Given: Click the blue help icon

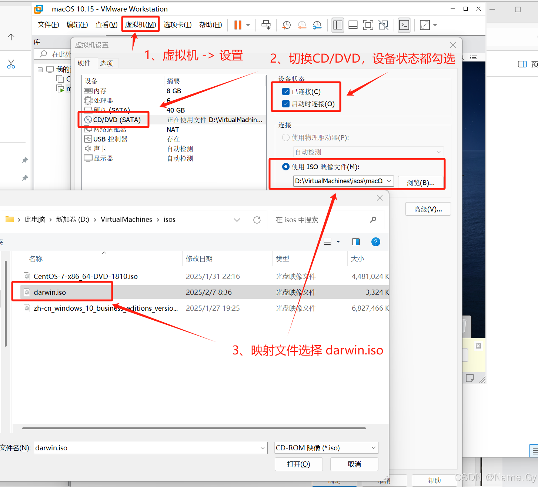Looking at the screenshot, I should pyautogui.click(x=375, y=242).
